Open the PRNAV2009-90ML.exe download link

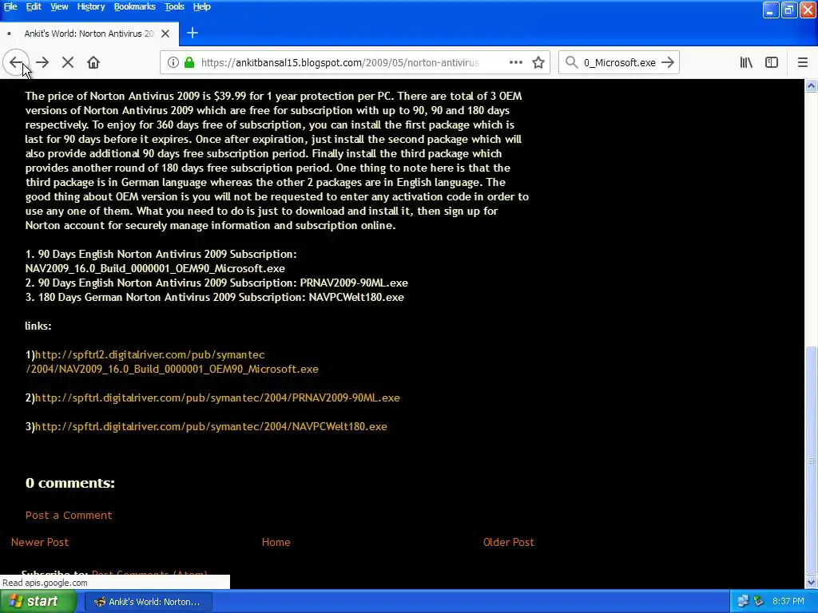pyautogui.click(x=217, y=397)
